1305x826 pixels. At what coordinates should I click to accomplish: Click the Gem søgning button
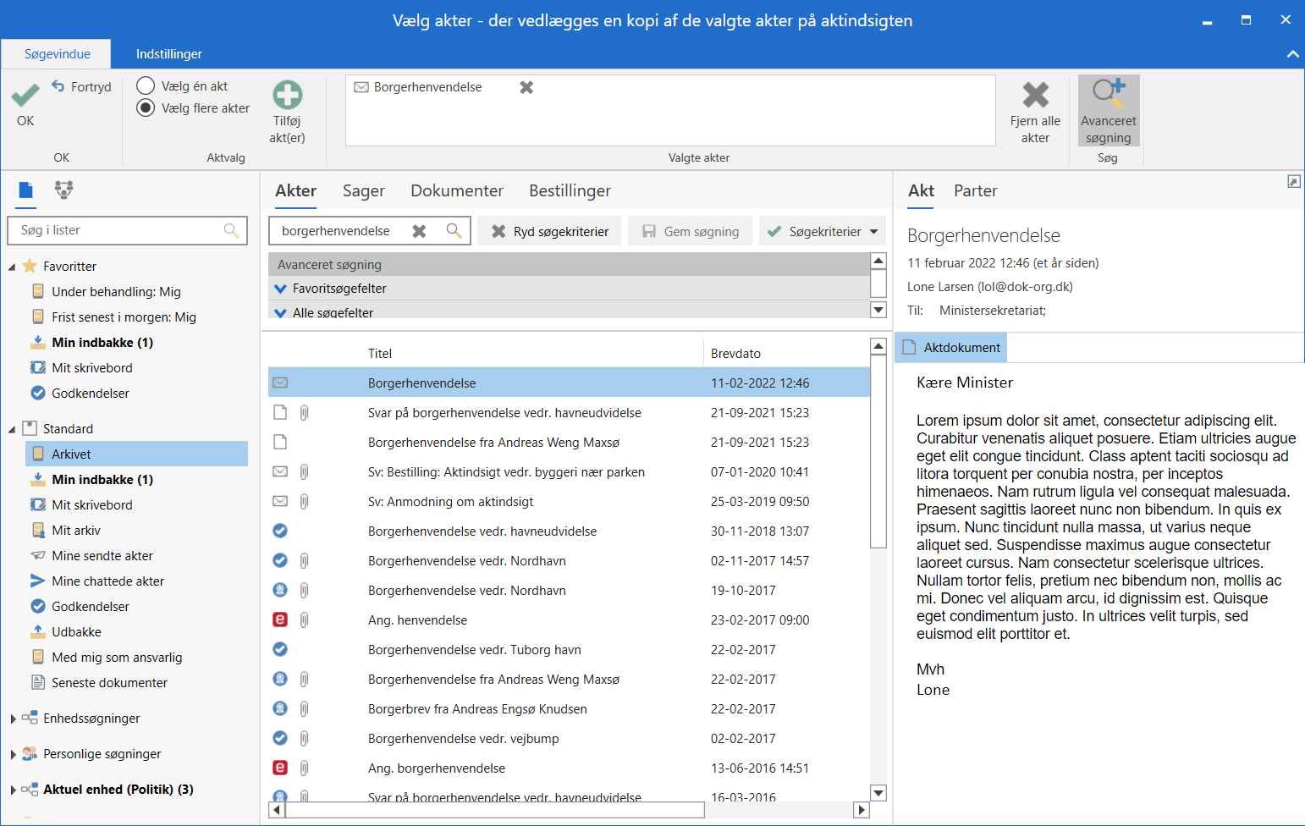(691, 231)
